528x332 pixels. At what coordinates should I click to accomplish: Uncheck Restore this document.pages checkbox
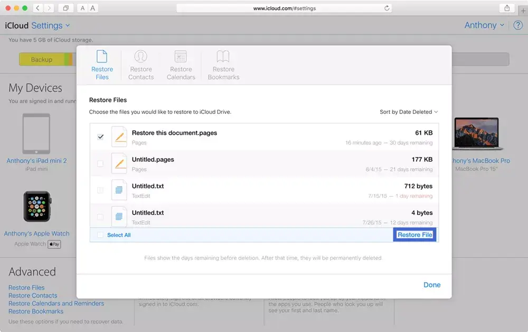coord(100,137)
